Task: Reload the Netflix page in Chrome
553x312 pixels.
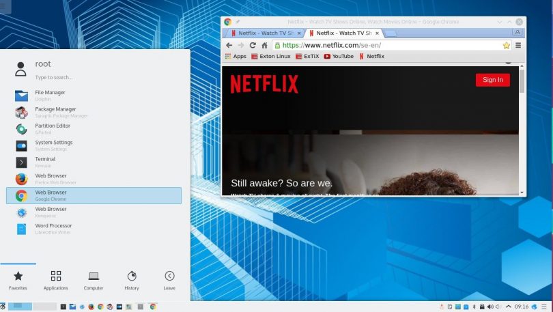Action: [x=253, y=45]
